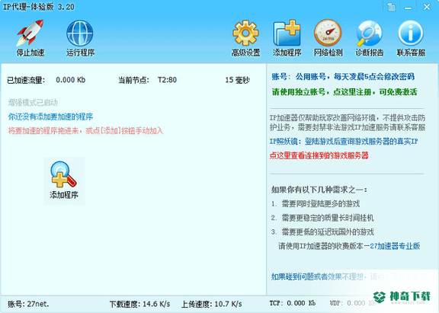The image size is (439, 313).
Task: Click the 15 毫秒 latency value
Action: pyautogui.click(x=238, y=80)
